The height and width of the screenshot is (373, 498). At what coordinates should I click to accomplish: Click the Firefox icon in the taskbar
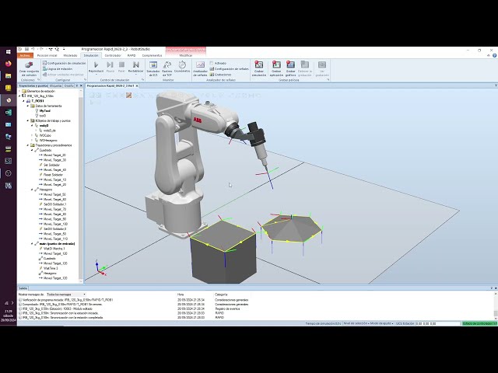tap(9, 64)
